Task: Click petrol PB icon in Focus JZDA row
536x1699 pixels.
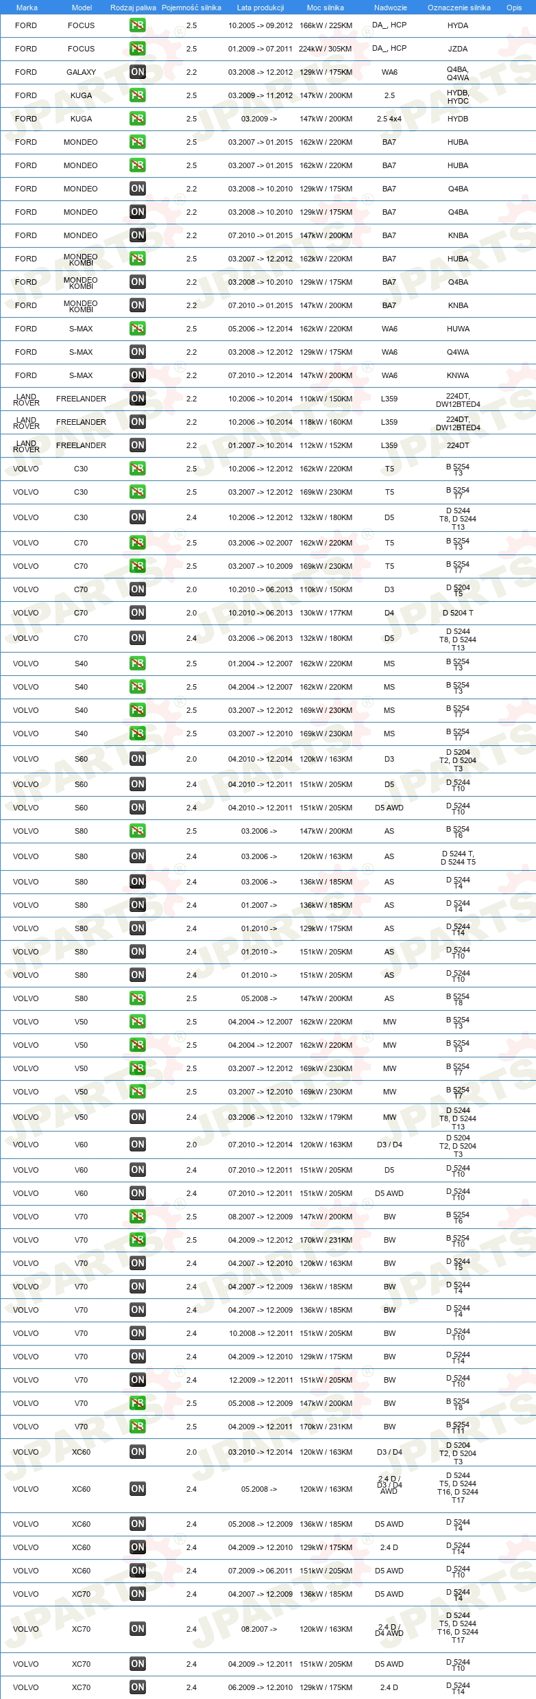Action: (138, 49)
